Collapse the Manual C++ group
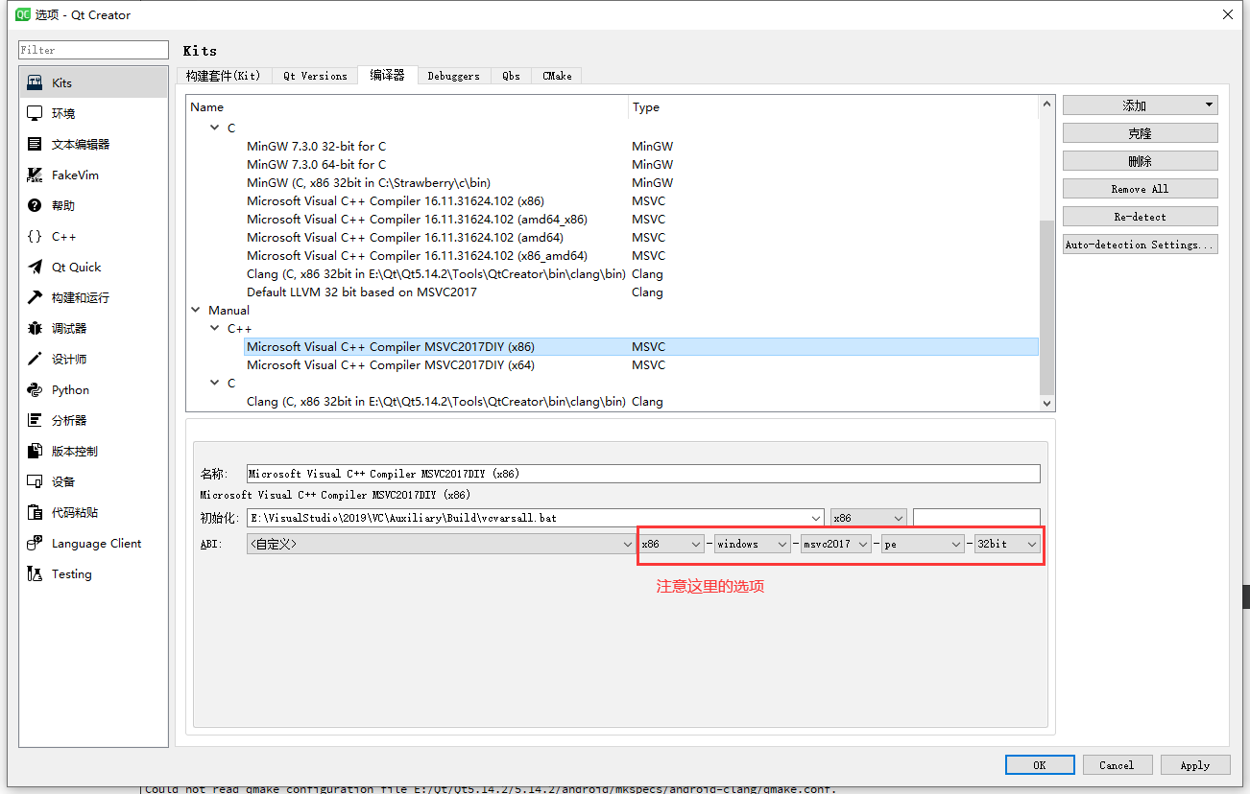This screenshot has height=794, width=1250. pyautogui.click(x=215, y=328)
